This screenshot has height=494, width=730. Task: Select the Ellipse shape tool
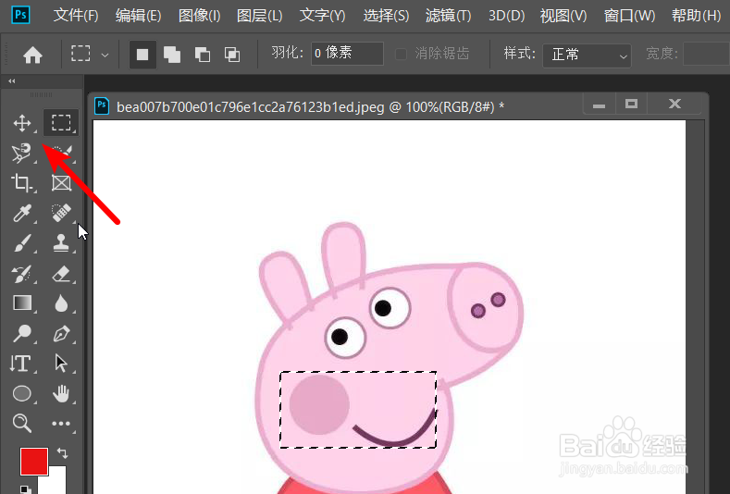(x=22, y=393)
